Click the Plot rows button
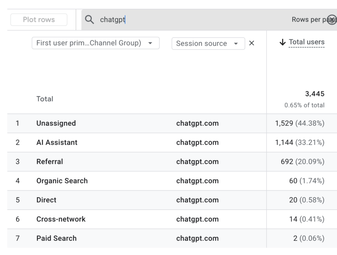The width and height of the screenshot is (337, 255). coord(39,19)
